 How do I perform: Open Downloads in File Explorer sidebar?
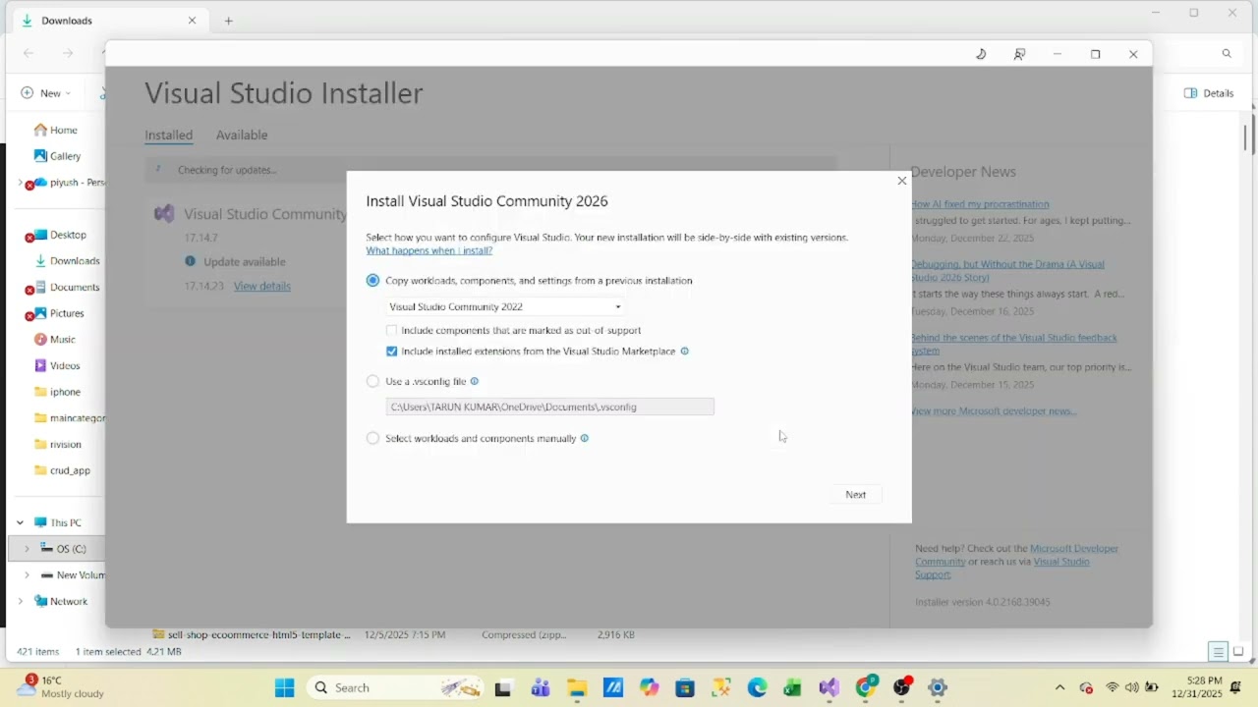coord(67,261)
